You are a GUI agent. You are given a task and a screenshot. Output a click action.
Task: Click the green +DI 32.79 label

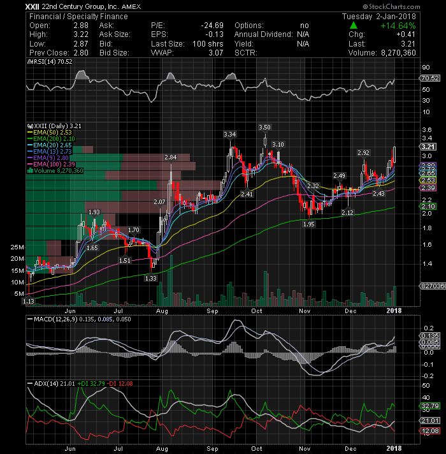point(91,384)
